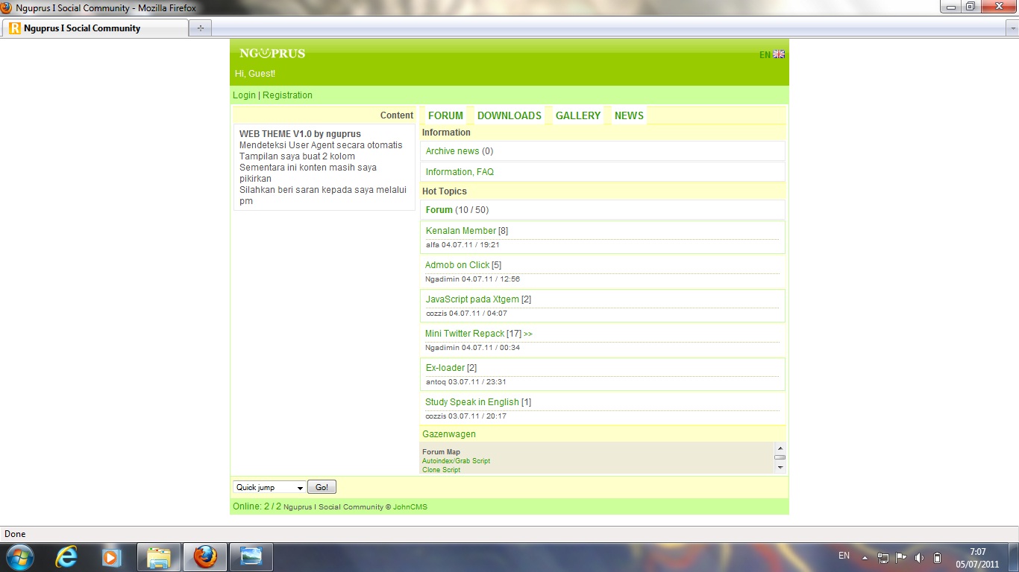Click the EN language indicator in the taskbar
This screenshot has width=1019, height=572.
pos(844,556)
